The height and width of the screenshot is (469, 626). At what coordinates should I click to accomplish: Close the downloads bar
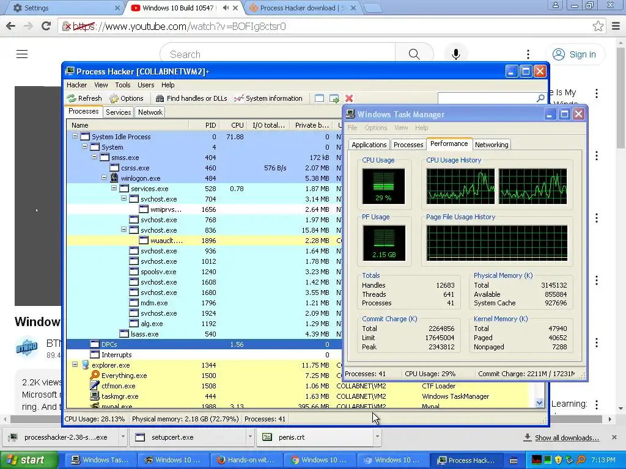pos(614,437)
